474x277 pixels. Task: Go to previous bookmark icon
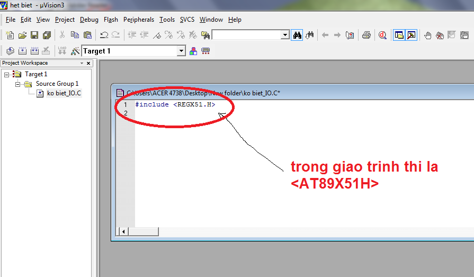click(181, 35)
